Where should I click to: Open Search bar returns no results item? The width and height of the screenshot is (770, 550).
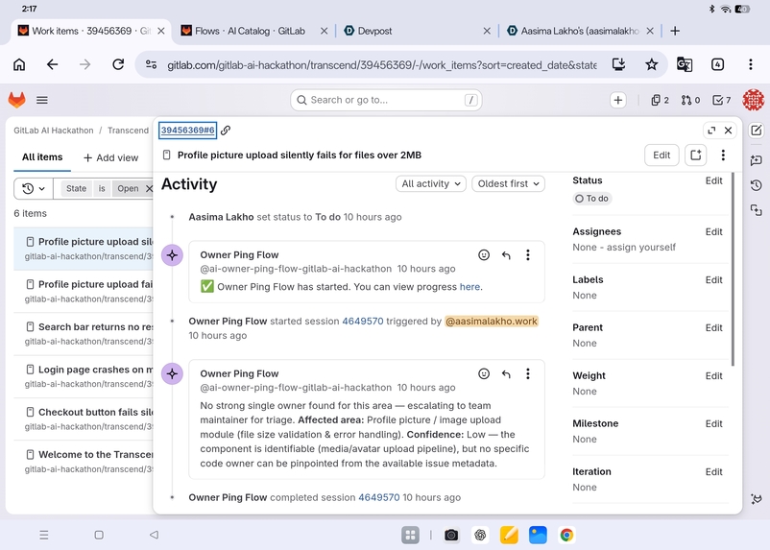pyautogui.click(x=84, y=333)
